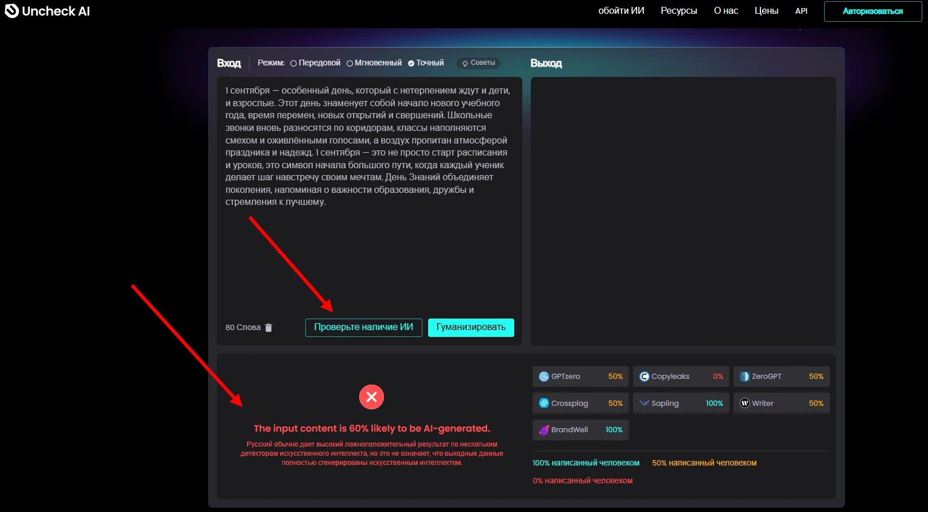Screen dimensions: 928x512
Task: Click the GPTzero detector icon
Action: (543, 377)
